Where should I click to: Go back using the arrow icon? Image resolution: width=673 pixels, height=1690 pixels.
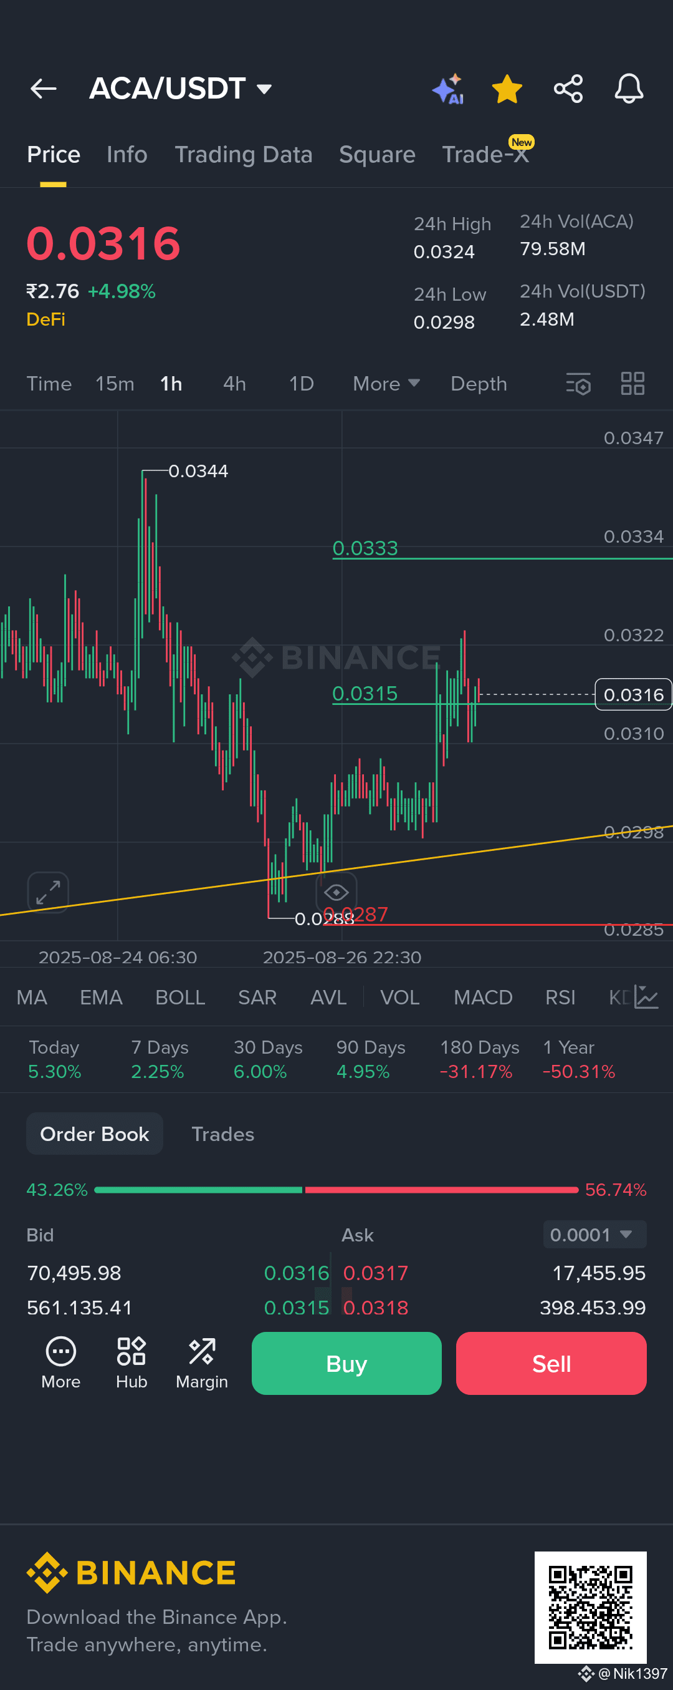[x=43, y=89]
